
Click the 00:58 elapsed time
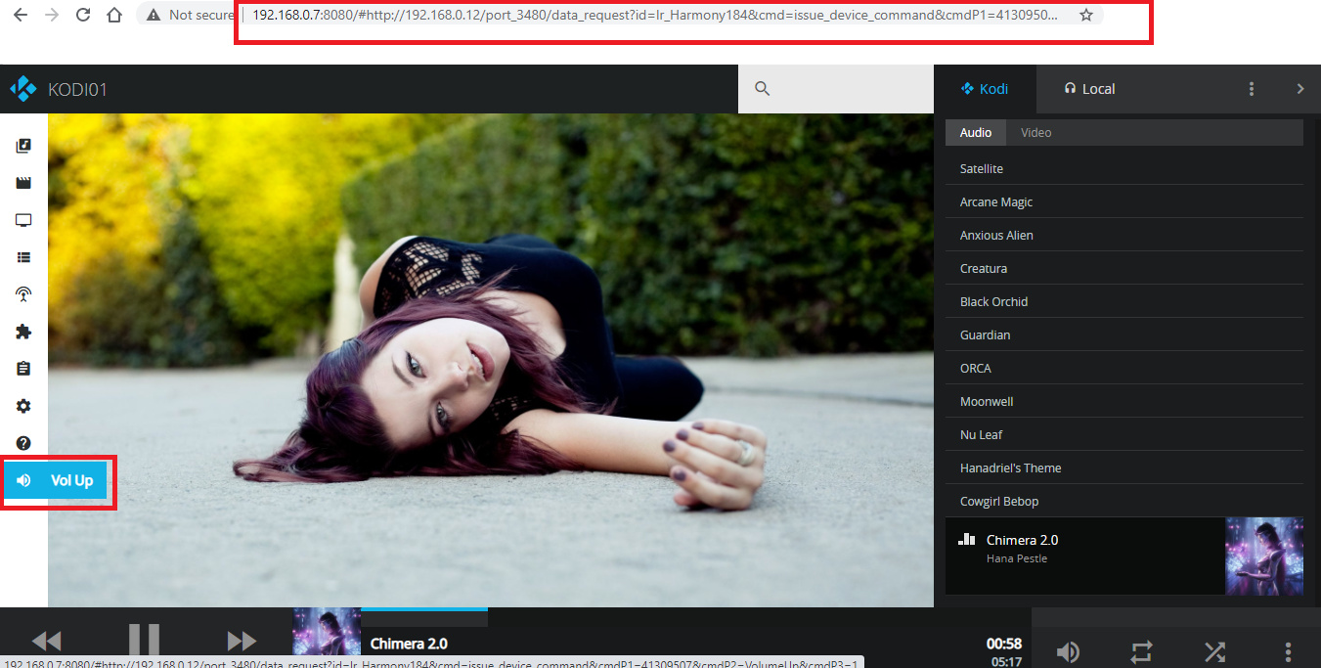[x=1004, y=644]
